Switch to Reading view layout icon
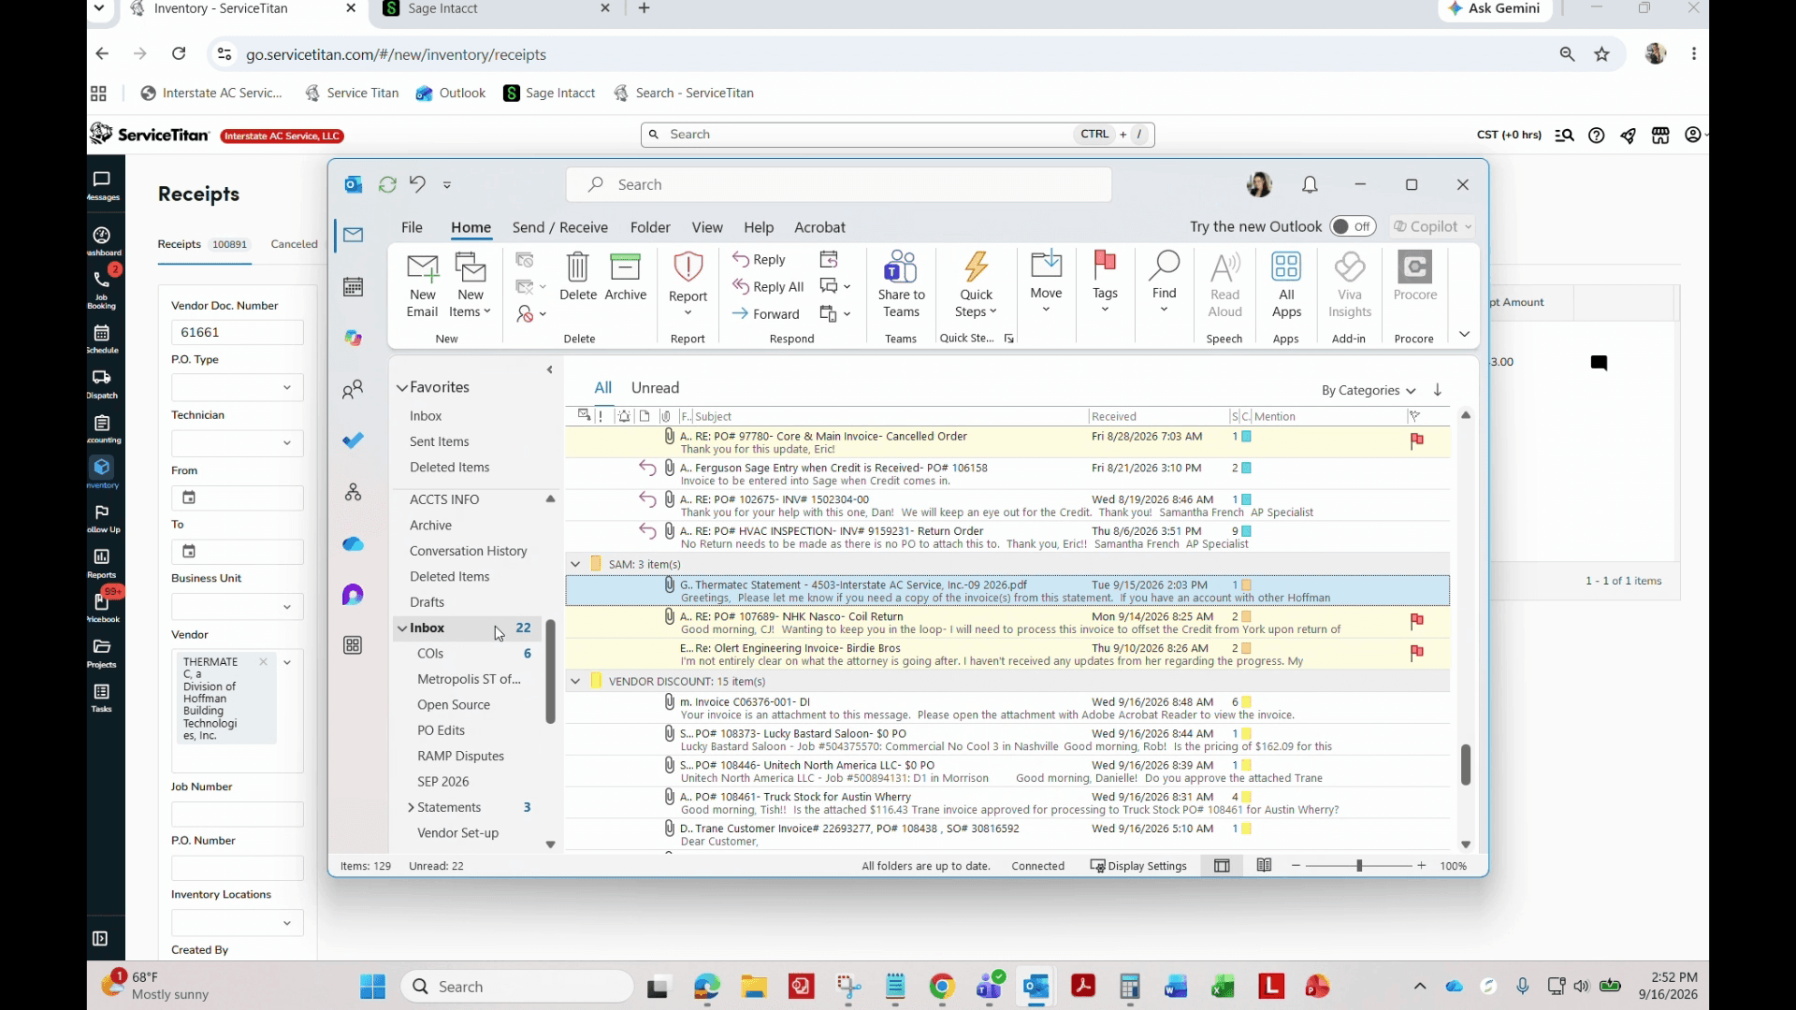The image size is (1796, 1010). (x=1264, y=866)
